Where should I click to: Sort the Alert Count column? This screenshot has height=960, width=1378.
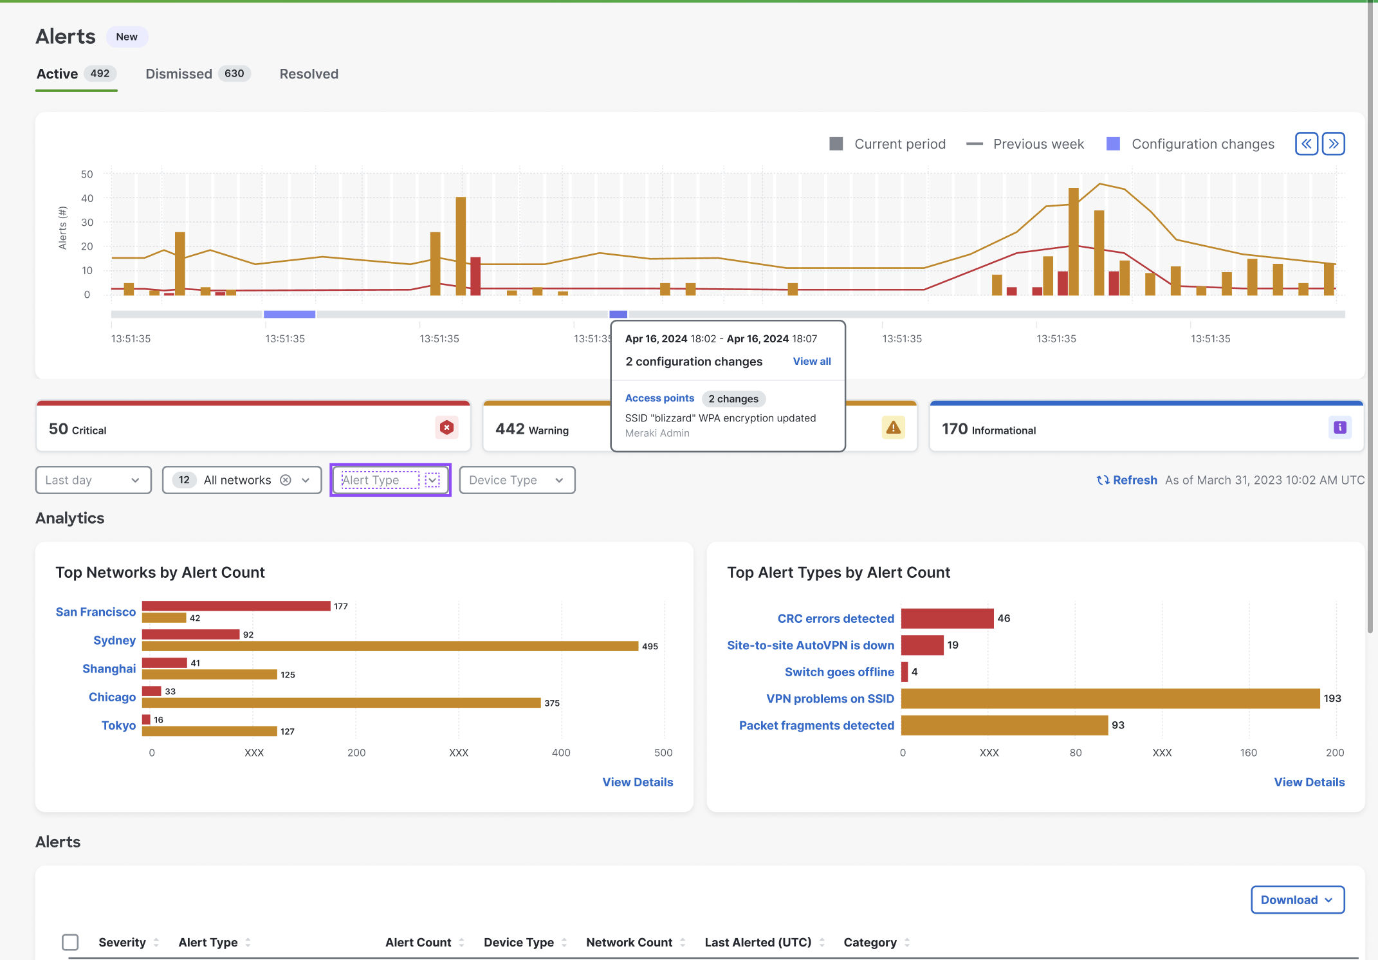pyautogui.click(x=461, y=943)
